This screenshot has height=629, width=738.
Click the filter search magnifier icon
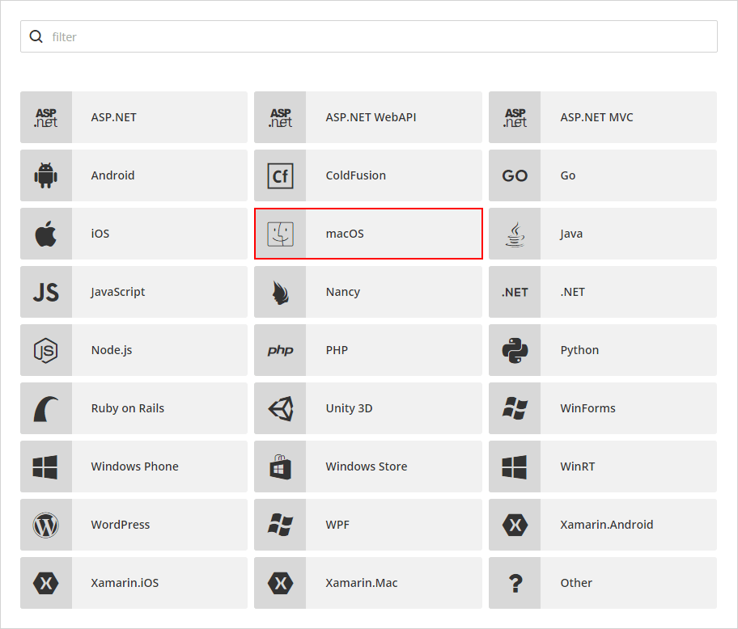coord(36,36)
